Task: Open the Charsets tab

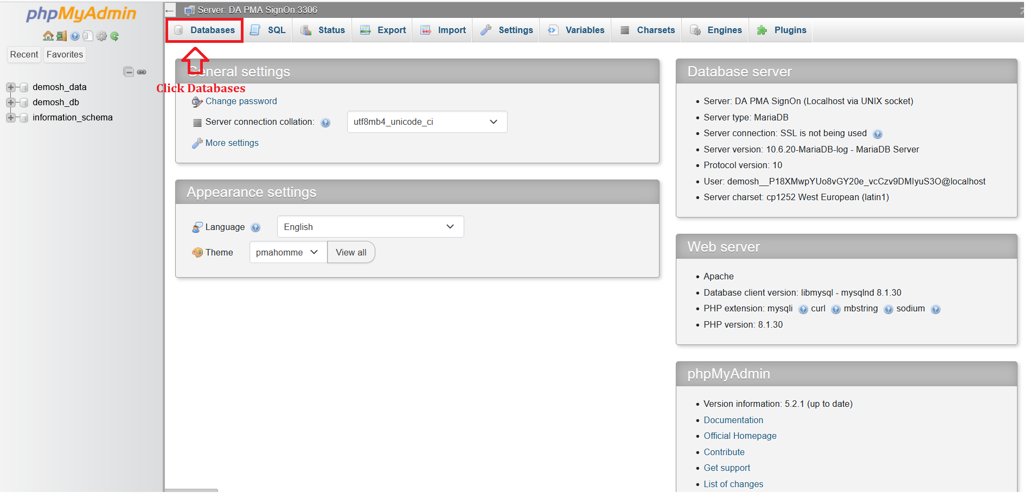Action: [x=648, y=30]
